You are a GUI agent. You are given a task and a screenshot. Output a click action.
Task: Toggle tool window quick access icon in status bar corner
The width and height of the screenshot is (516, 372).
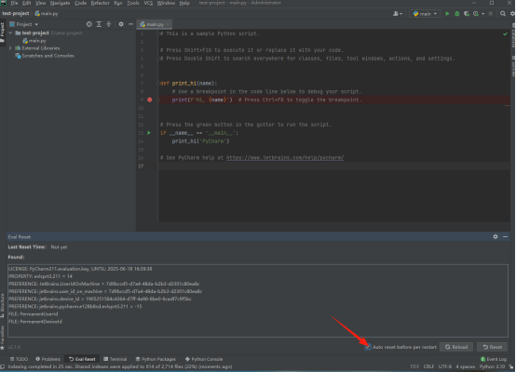3,366
